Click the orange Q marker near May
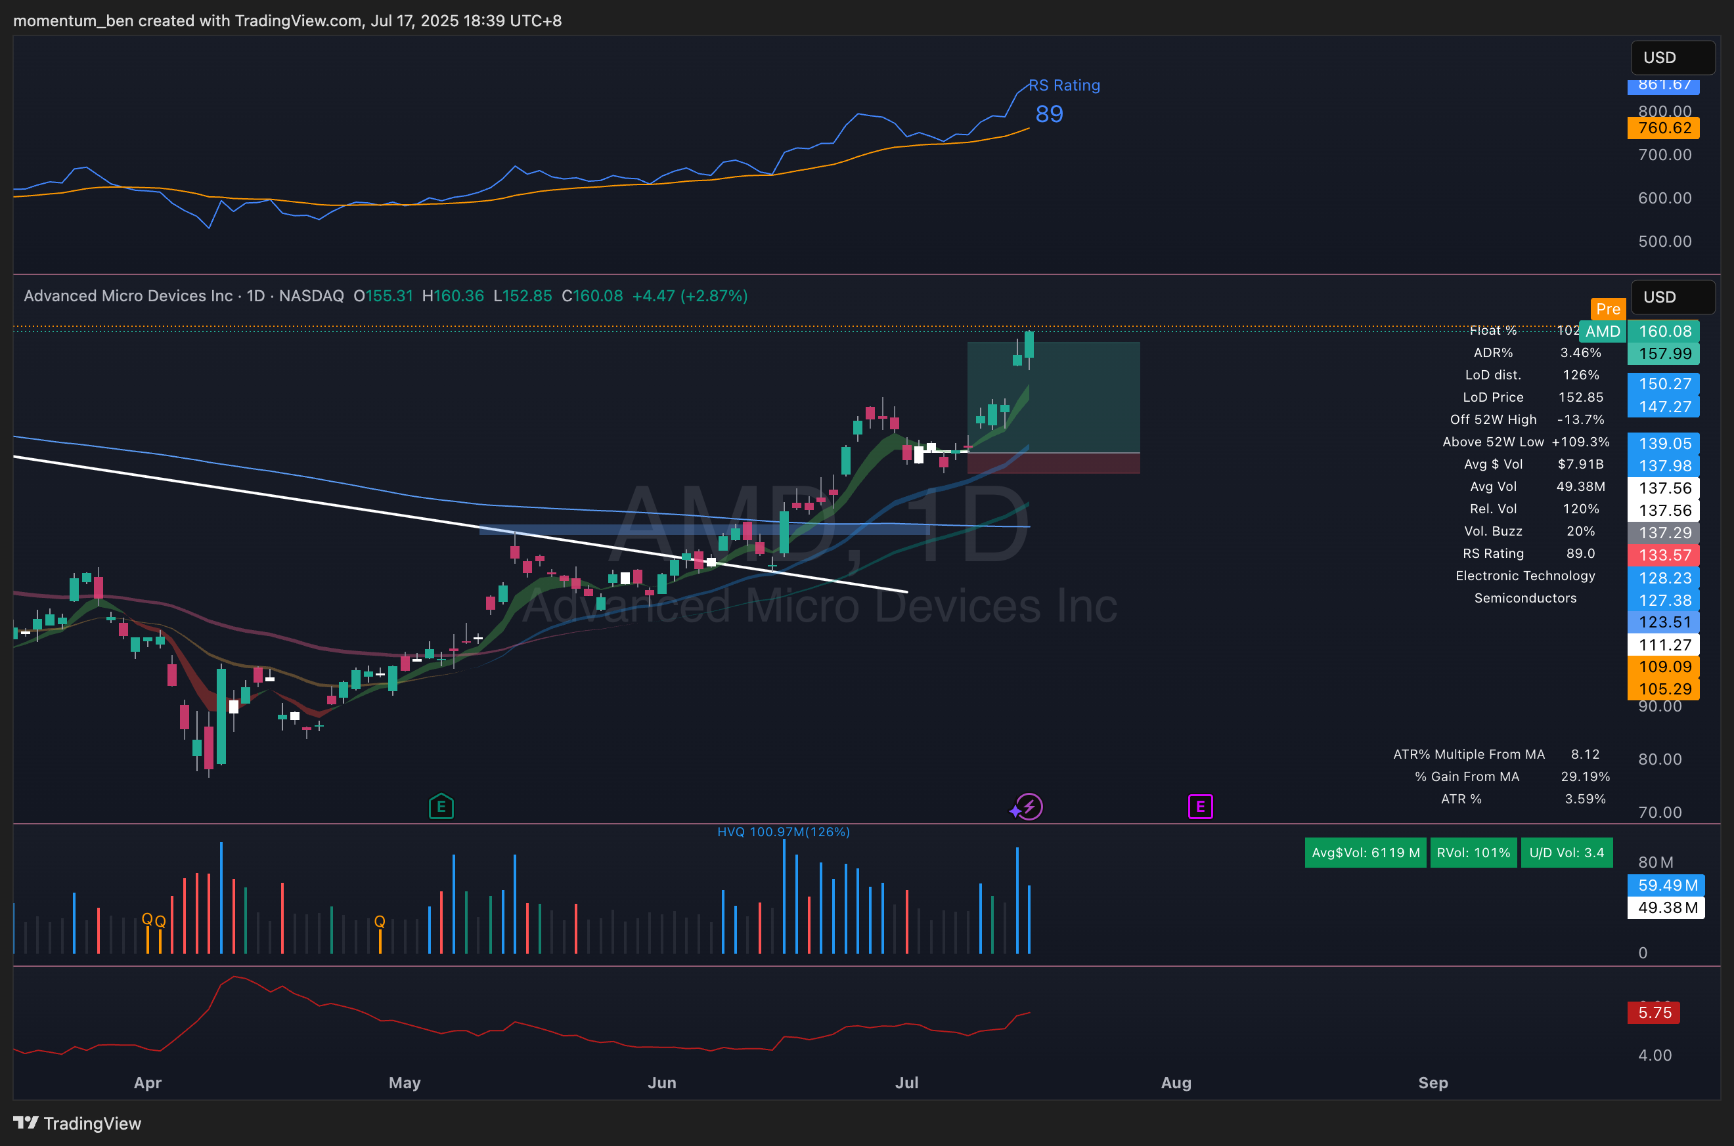1734x1146 pixels. pyautogui.click(x=380, y=921)
